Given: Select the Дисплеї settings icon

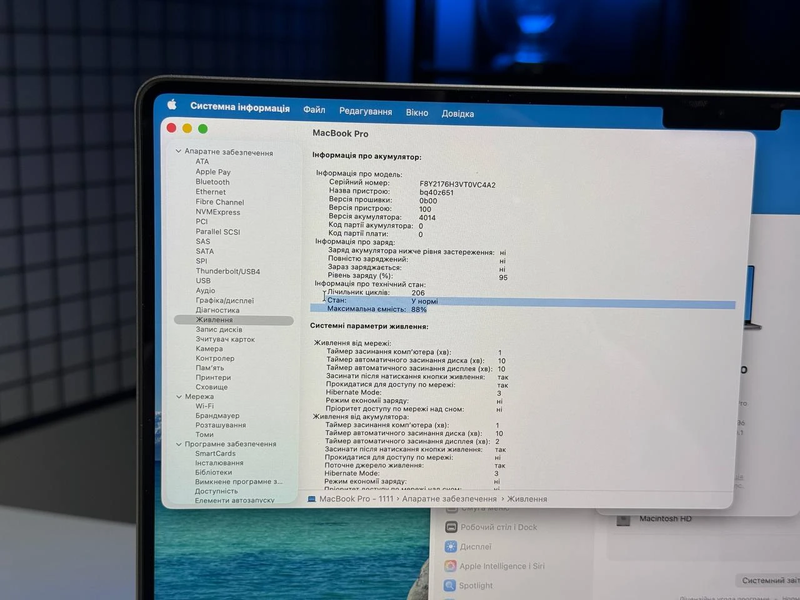Looking at the screenshot, I should tap(450, 546).
